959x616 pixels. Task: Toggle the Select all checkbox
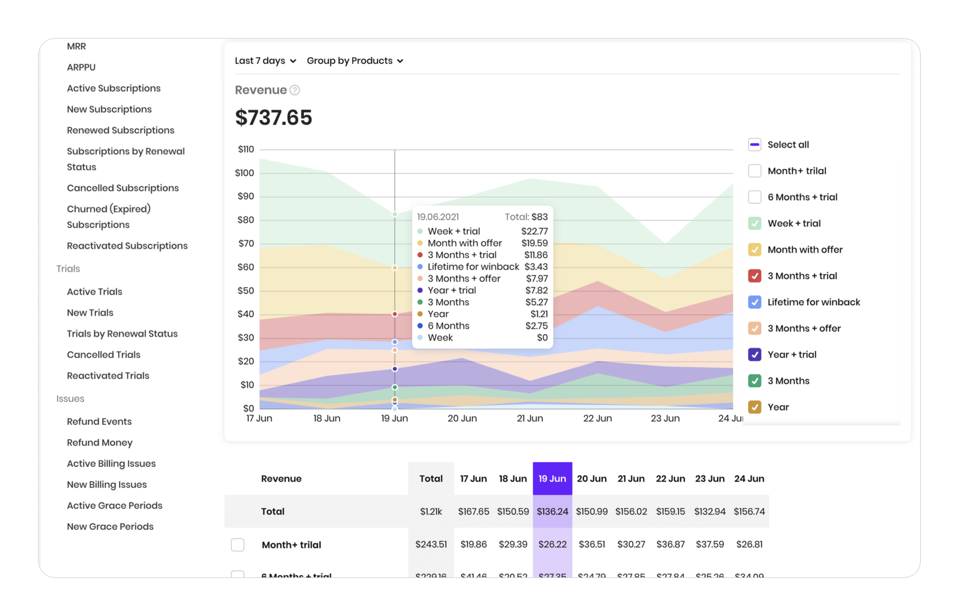click(x=754, y=145)
